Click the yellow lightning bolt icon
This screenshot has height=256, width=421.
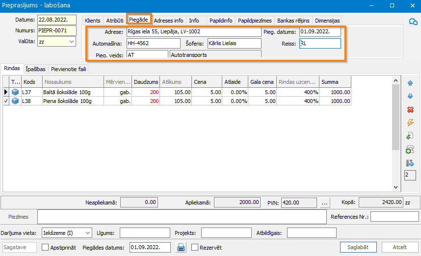click(410, 123)
